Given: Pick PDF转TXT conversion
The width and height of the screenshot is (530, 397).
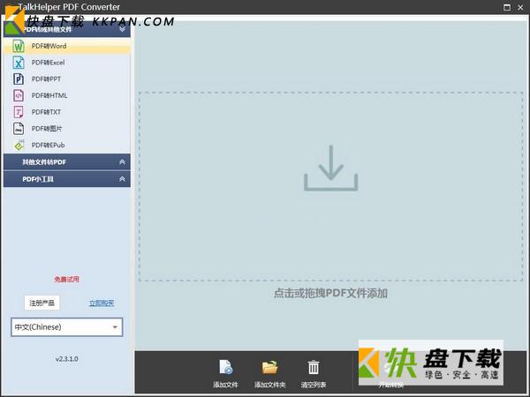Looking at the screenshot, I should [67, 112].
